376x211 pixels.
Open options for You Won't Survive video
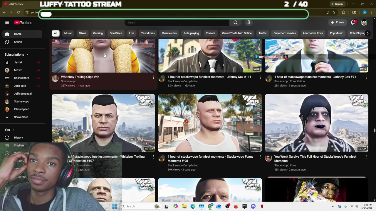coord(367,157)
